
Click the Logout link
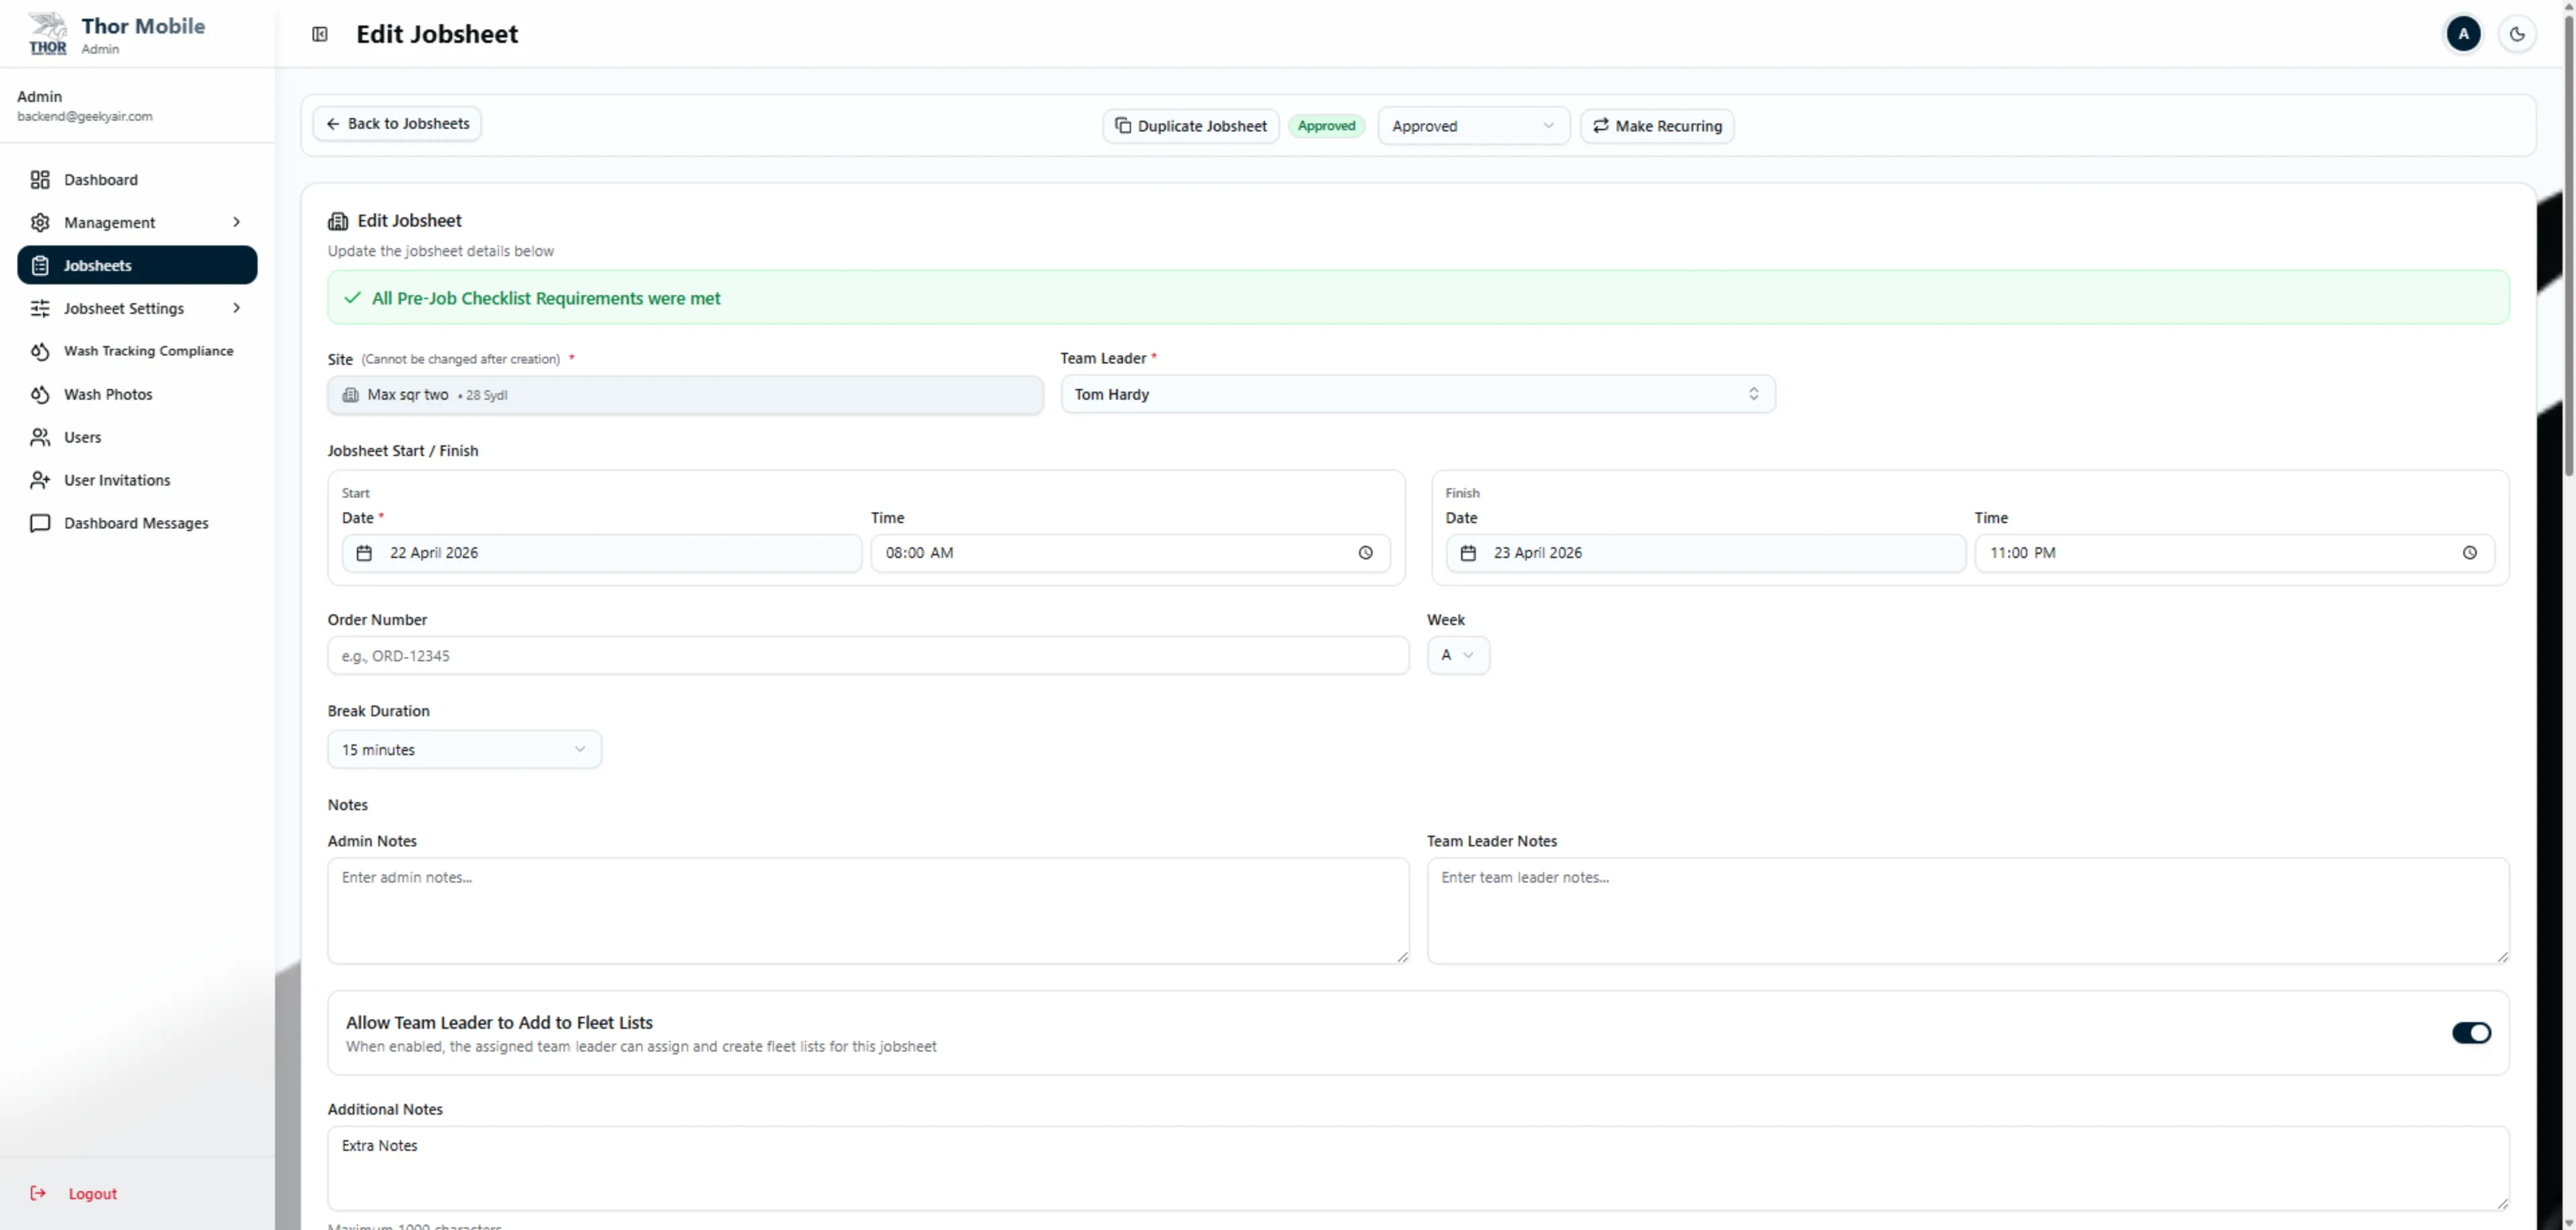pos(92,1193)
